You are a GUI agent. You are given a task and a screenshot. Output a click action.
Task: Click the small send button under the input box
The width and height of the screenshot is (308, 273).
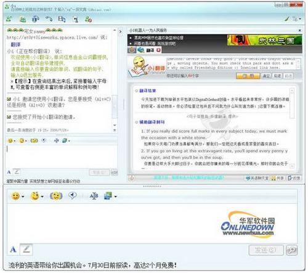99,172
